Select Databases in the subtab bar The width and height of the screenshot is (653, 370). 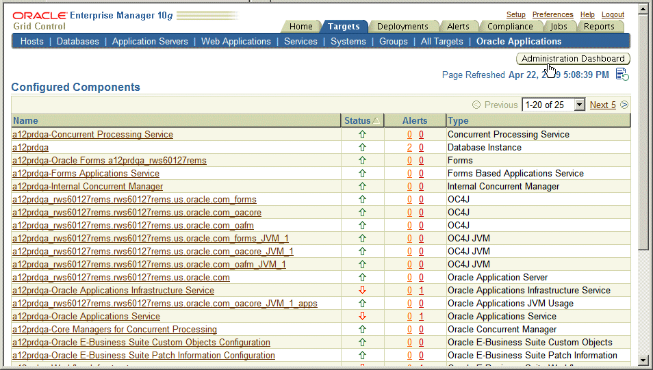(78, 41)
